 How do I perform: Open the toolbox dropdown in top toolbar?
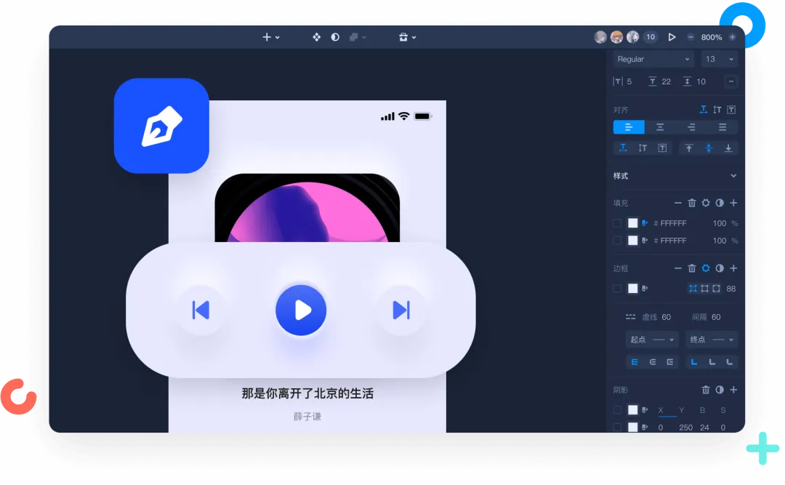click(408, 37)
